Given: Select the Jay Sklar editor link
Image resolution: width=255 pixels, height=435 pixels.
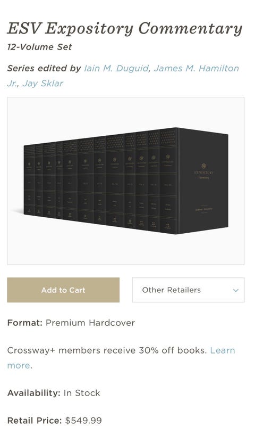Looking at the screenshot, I should tap(43, 83).
